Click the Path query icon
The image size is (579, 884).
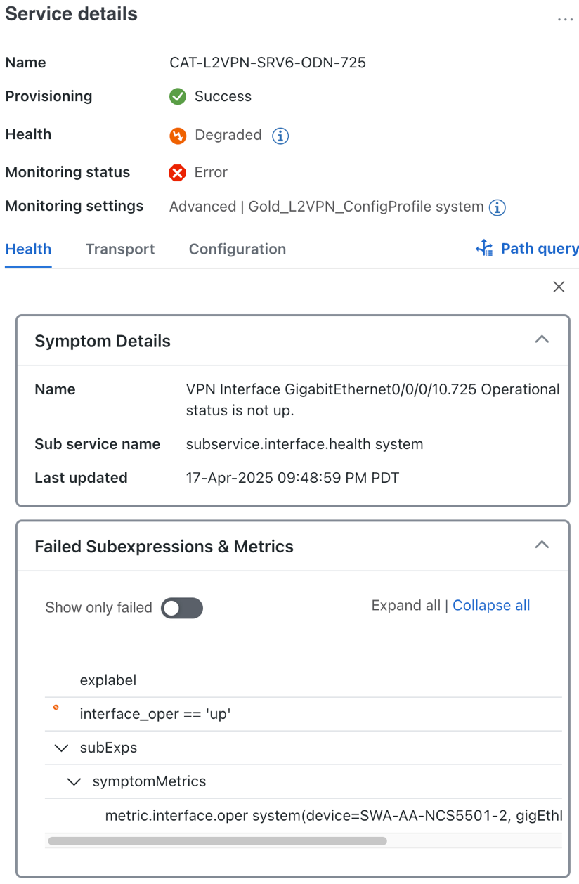point(484,248)
